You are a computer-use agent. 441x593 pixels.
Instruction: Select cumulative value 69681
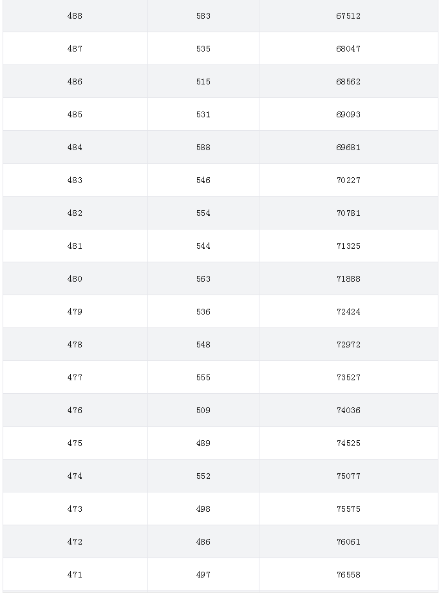coord(348,148)
